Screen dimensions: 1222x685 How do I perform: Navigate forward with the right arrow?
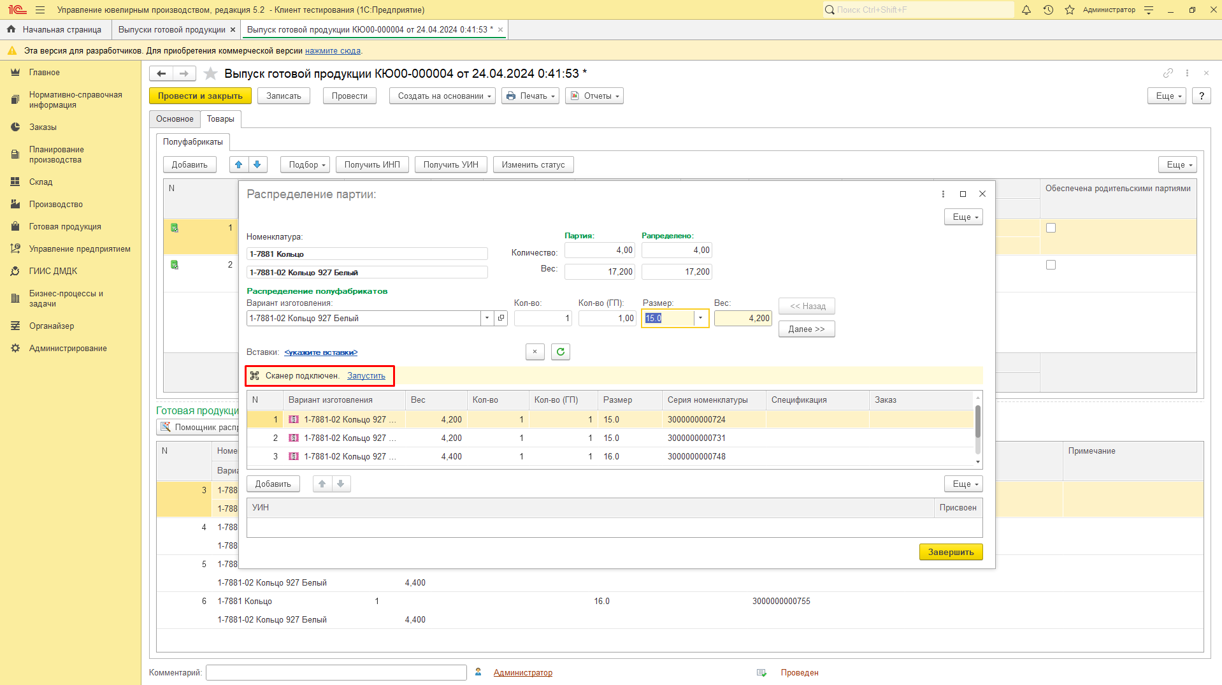(183, 74)
